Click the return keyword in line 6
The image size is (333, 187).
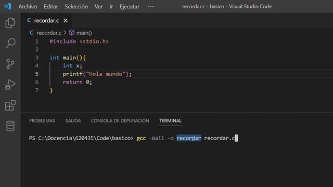click(72, 82)
